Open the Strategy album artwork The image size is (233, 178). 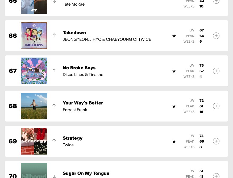pos(34,141)
